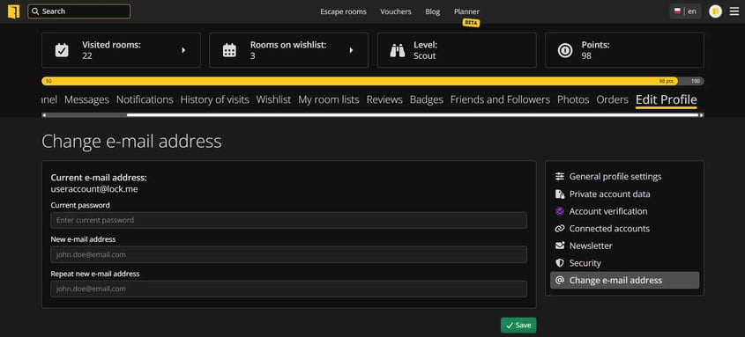
Task: Click the yellow points progress bar
Action: coord(359,81)
